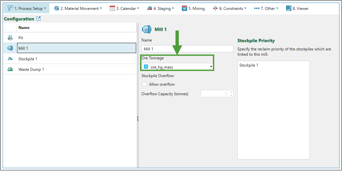Click the 5. Mining tab icon
The height and width of the screenshot is (171, 342).
tap(184, 8)
